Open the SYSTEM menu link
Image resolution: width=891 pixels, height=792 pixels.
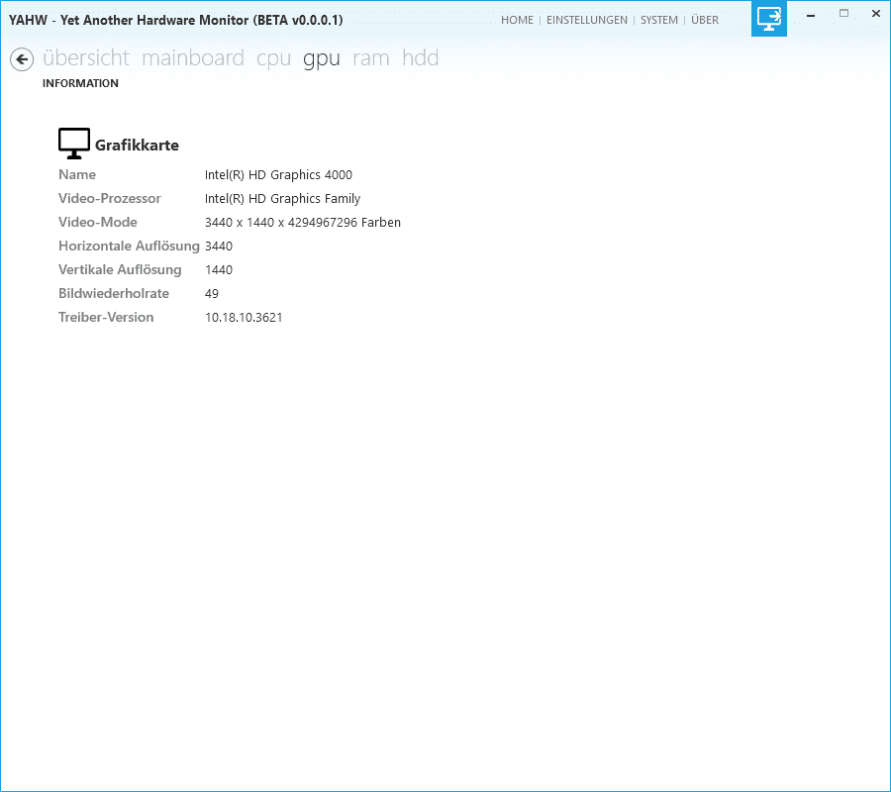[x=659, y=20]
